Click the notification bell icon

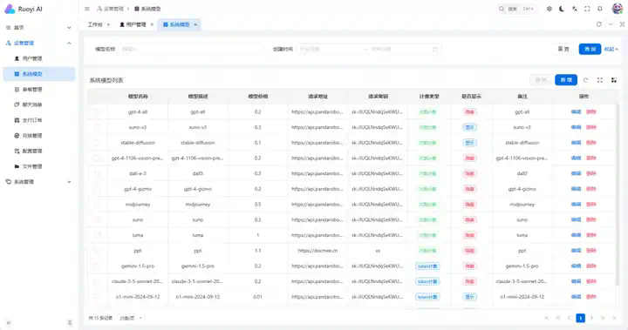pos(599,9)
